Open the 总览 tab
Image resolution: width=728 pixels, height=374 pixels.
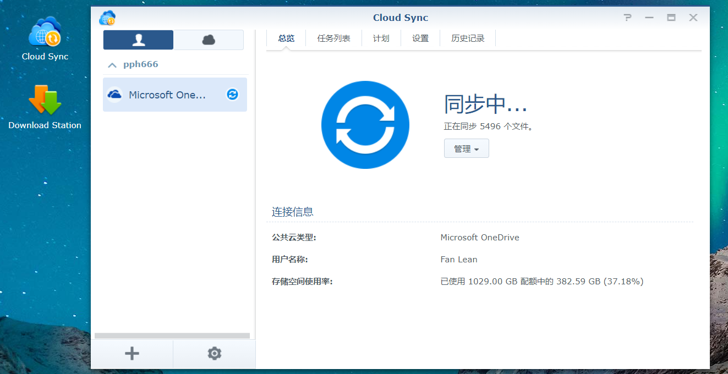coord(286,38)
